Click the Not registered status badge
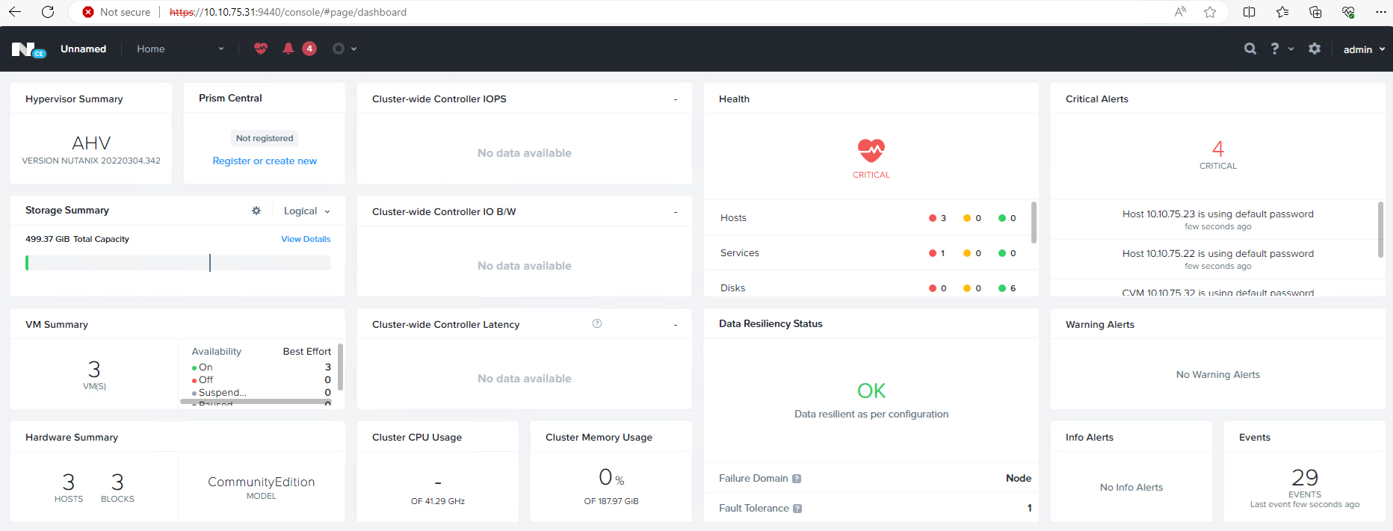The image size is (1393, 531). pyautogui.click(x=265, y=138)
